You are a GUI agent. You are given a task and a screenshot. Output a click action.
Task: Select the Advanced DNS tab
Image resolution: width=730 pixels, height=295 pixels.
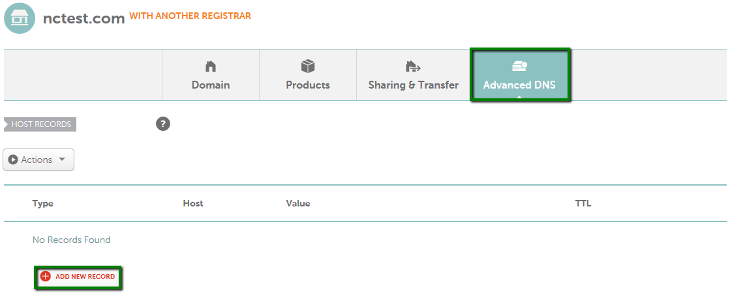(x=519, y=75)
